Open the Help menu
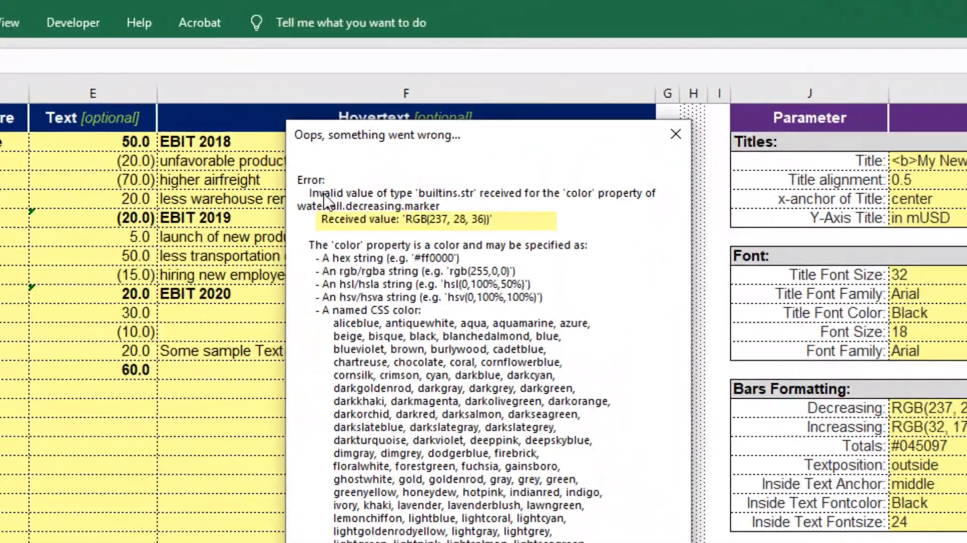This screenshot has width=967, height=543. coord(139,22)
